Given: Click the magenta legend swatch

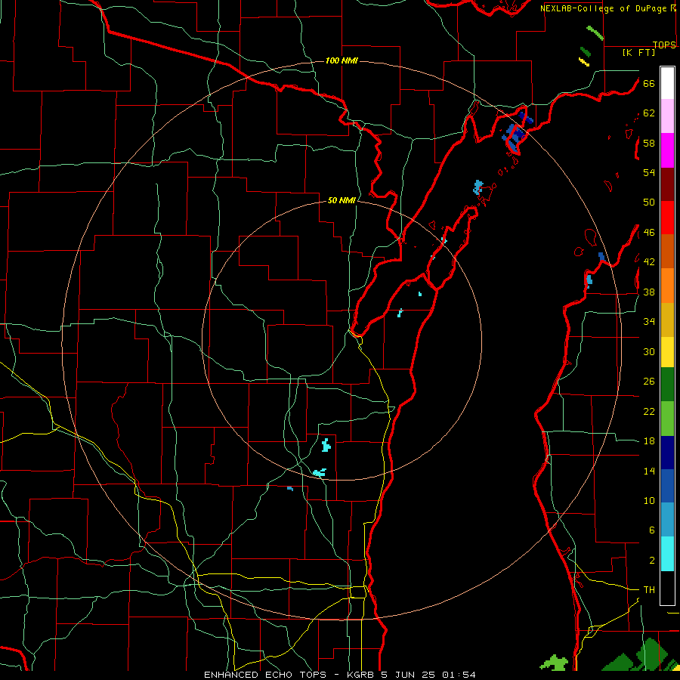Looking at the screenshot, I should click(x=667, y=150).
